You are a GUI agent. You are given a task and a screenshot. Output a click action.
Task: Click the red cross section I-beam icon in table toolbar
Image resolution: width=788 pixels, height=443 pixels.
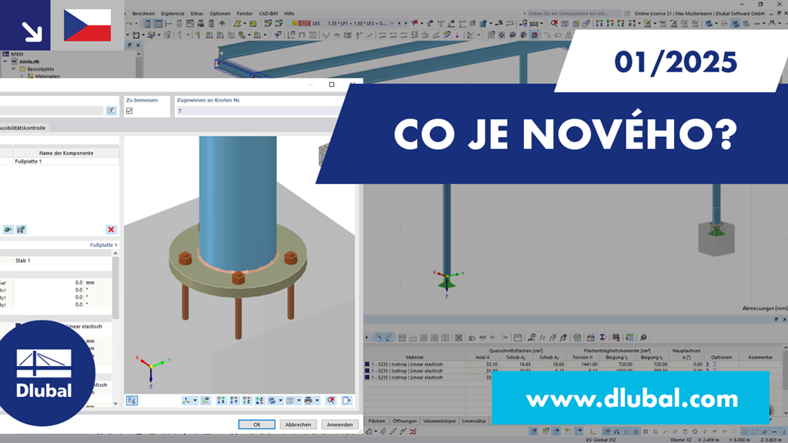pyautogui.click(x=603, y=338)
